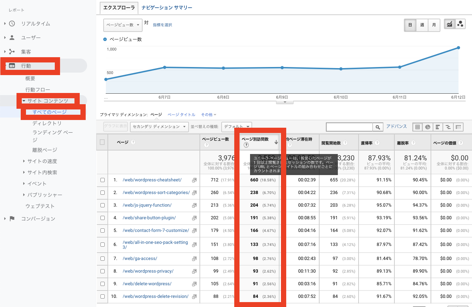The height and width of the screenshot is (307, 472).
Task: Switch to line chart view icon
Action: click(450, 24)
